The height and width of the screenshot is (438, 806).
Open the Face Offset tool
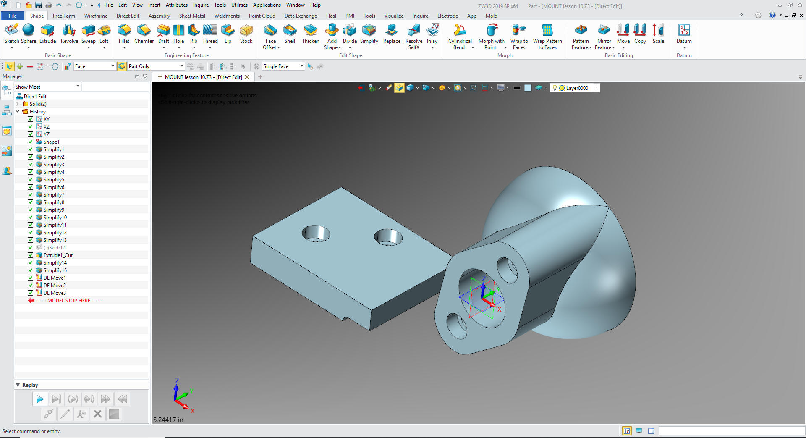(271, 37)
